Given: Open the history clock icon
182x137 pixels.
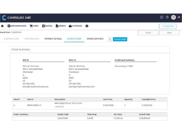Looking at the screenshot, I should click(162, 17).
